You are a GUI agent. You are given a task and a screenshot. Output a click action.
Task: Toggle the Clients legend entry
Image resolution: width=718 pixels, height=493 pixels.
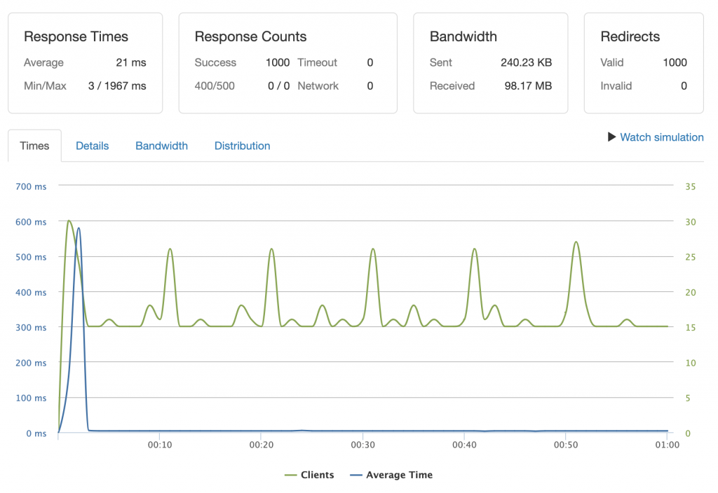(x=309, y=475)
